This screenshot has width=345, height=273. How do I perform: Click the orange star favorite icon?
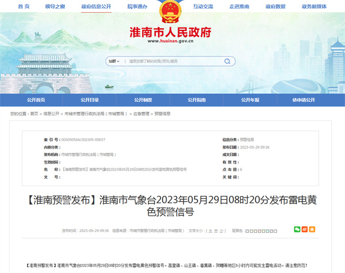[312, 229]
